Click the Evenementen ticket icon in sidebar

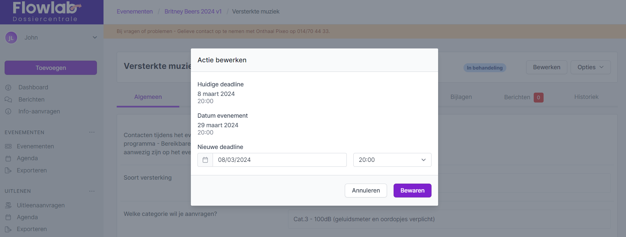coord(8,146)
